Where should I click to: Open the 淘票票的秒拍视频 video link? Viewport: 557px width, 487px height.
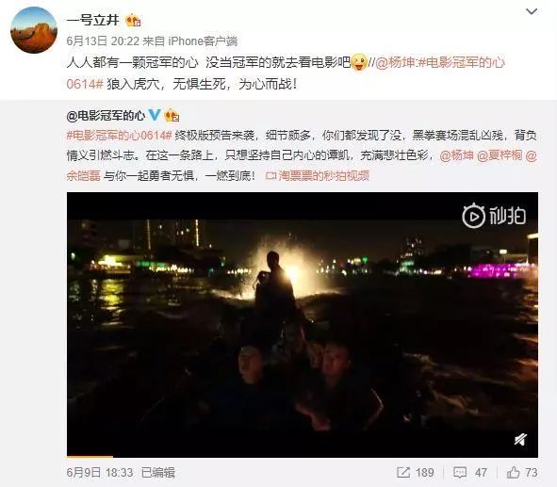318,176
